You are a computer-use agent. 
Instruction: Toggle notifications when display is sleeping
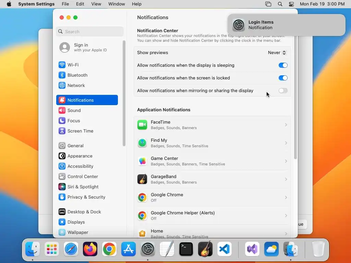point(283,65)
